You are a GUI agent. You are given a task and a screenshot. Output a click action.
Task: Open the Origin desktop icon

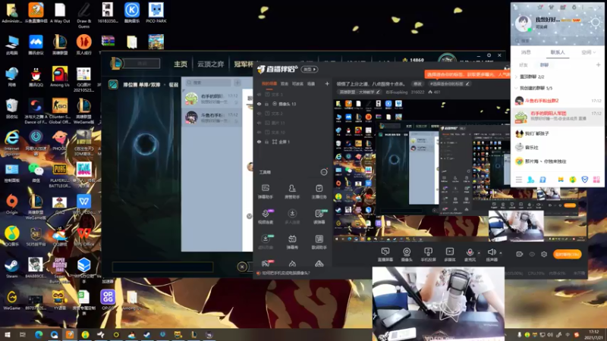coord(11,204)
